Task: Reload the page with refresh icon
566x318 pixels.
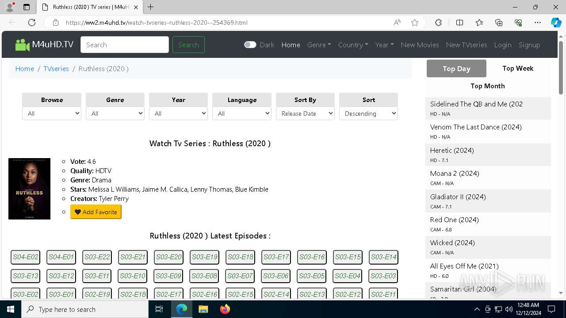Action: (x=32, y=23)
